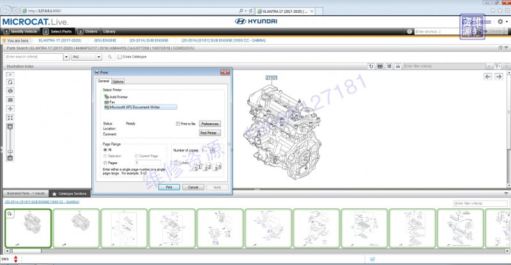
Task: Click the next illustration right arrow
Action: [499, 77]
